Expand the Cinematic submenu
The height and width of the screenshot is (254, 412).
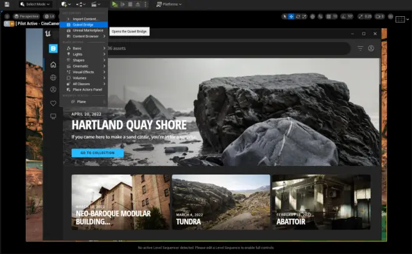84,66
